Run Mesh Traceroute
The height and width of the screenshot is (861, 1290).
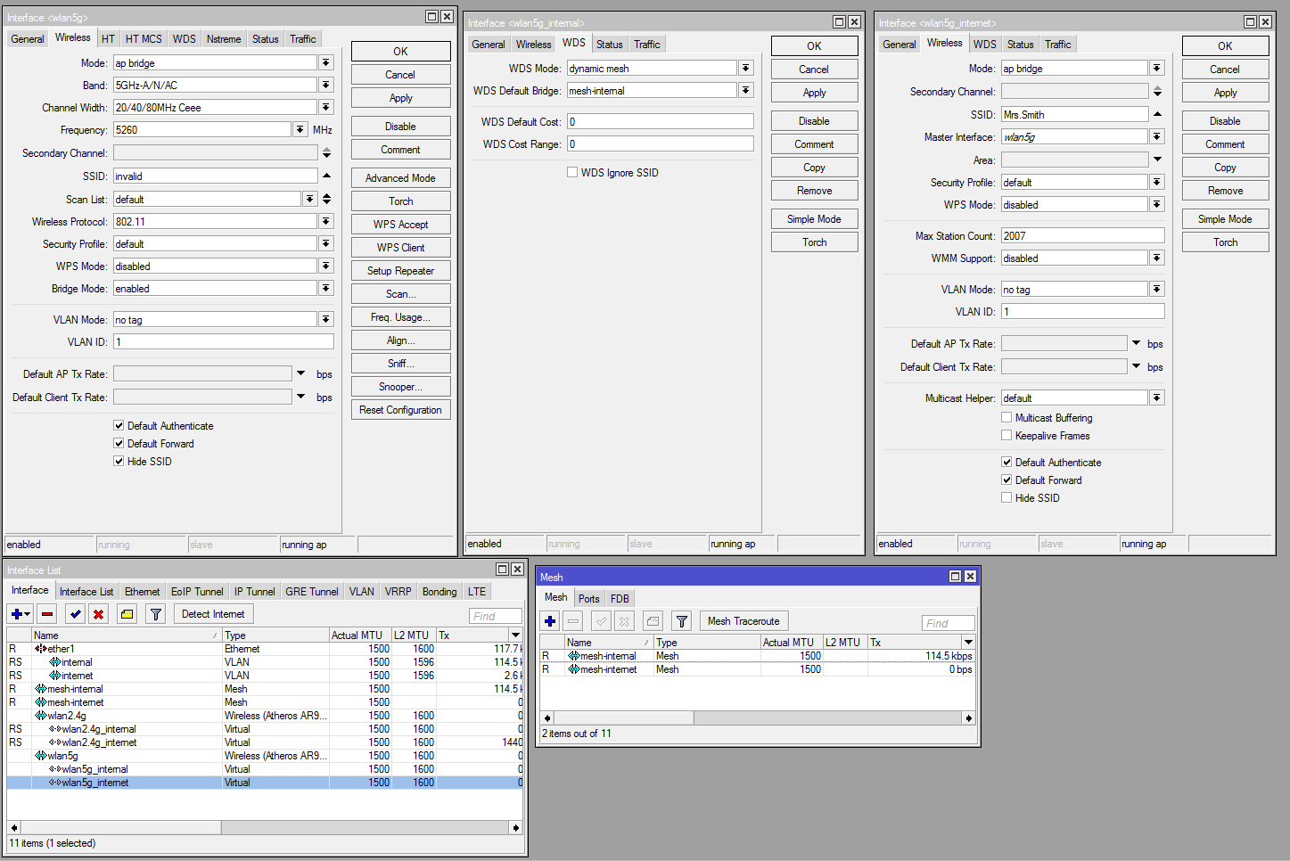[x=744, y=621]
